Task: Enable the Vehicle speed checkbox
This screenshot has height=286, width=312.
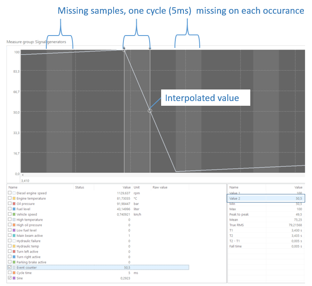Action: (10, 214)
